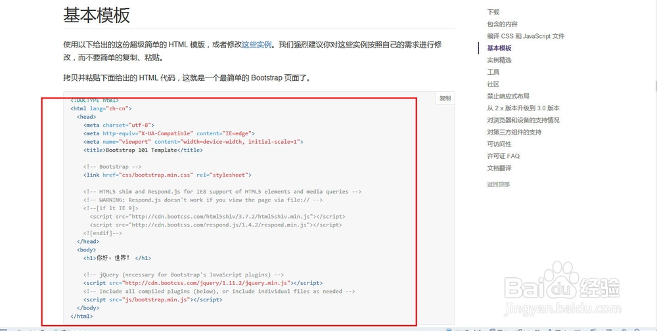Click the WARNING: Respond.js comment line
This screenshot has height=331, width=657.
pos(203,200)
